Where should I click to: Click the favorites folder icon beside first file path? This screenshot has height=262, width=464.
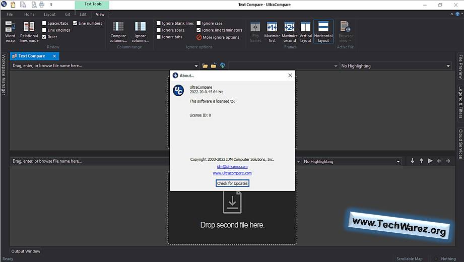(213, 65)
